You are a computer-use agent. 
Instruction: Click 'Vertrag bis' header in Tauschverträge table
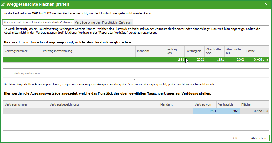(194, 51)
